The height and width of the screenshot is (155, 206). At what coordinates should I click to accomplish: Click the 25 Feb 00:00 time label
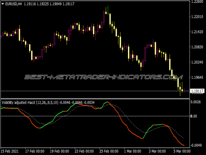(109, 151)
